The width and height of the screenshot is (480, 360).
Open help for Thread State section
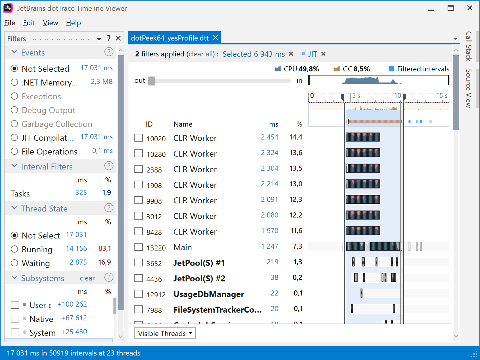pos(109,208)
